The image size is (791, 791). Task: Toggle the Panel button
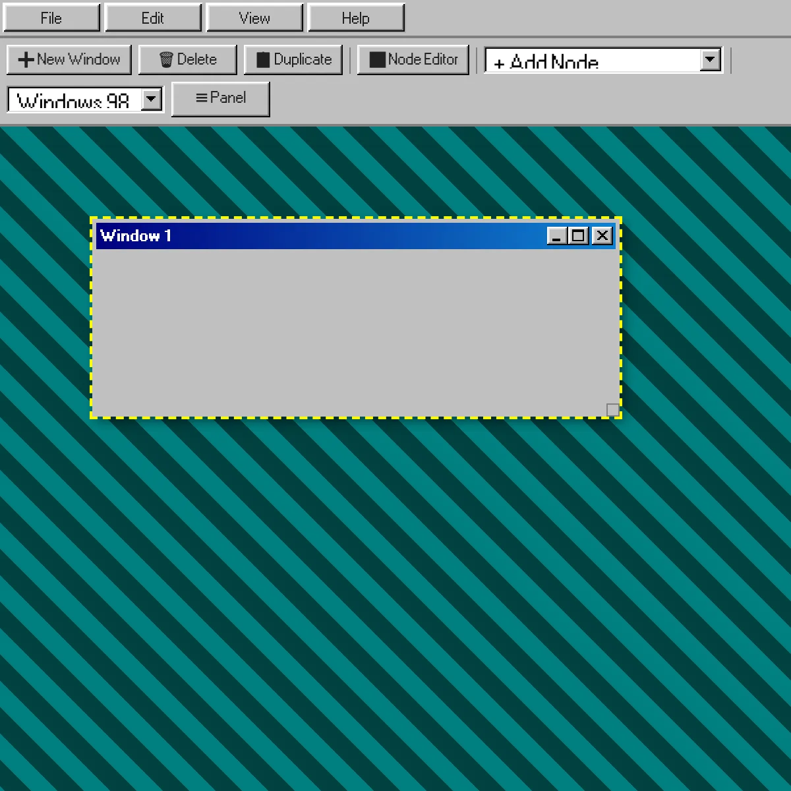pyautogui.click(x=221, y=99)
